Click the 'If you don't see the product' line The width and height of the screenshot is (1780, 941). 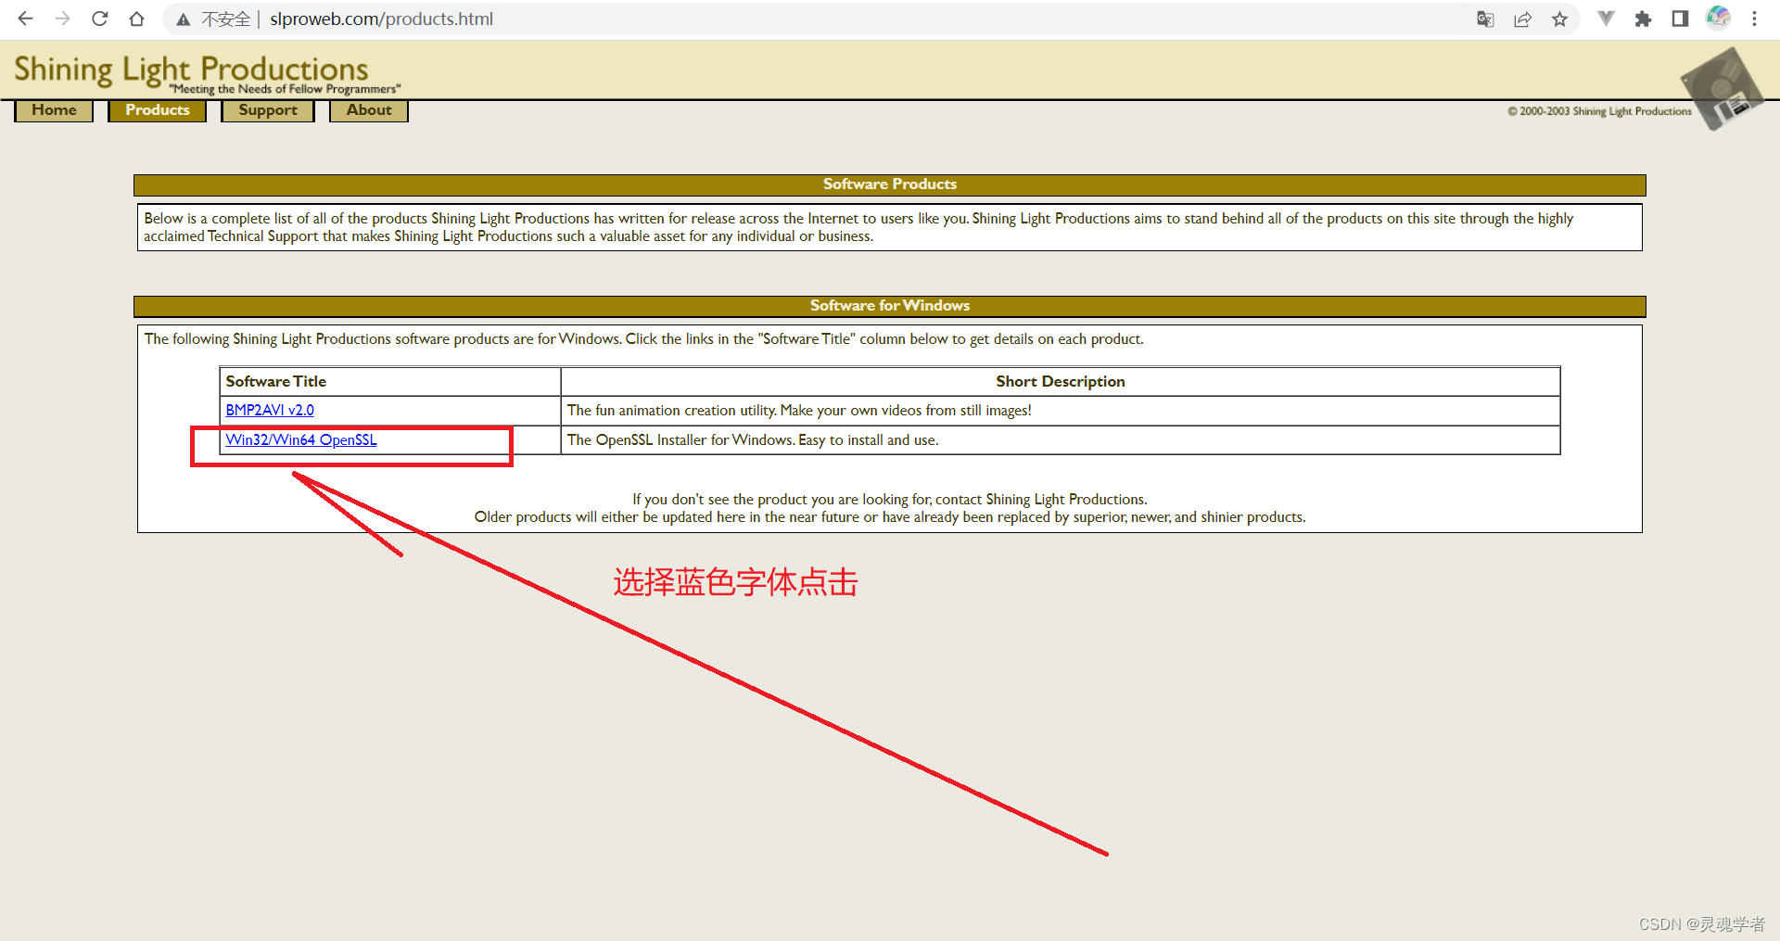pyautogui.click(x=890, y=499)
